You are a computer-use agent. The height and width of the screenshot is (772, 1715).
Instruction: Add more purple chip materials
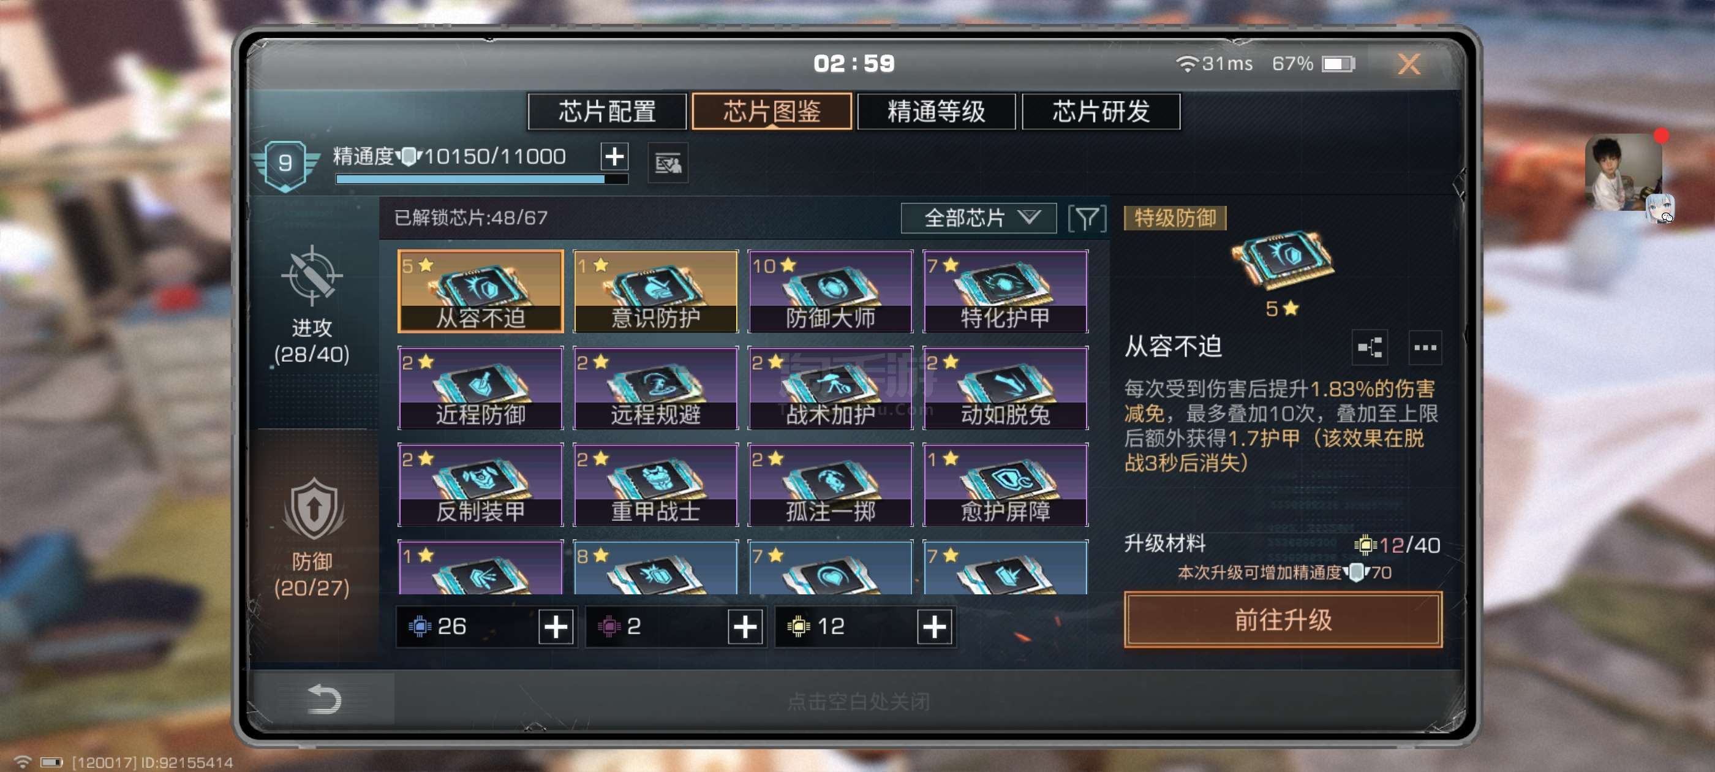[745, 626]
